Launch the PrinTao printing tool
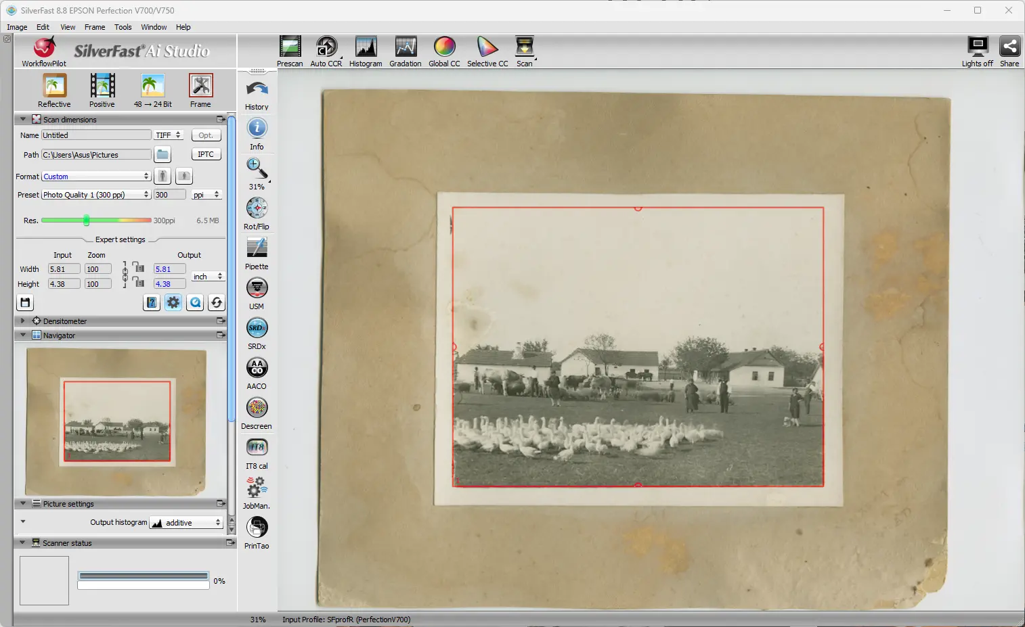Image resolution: width=1025 pixels, height=627 pixels. (257, 527)
